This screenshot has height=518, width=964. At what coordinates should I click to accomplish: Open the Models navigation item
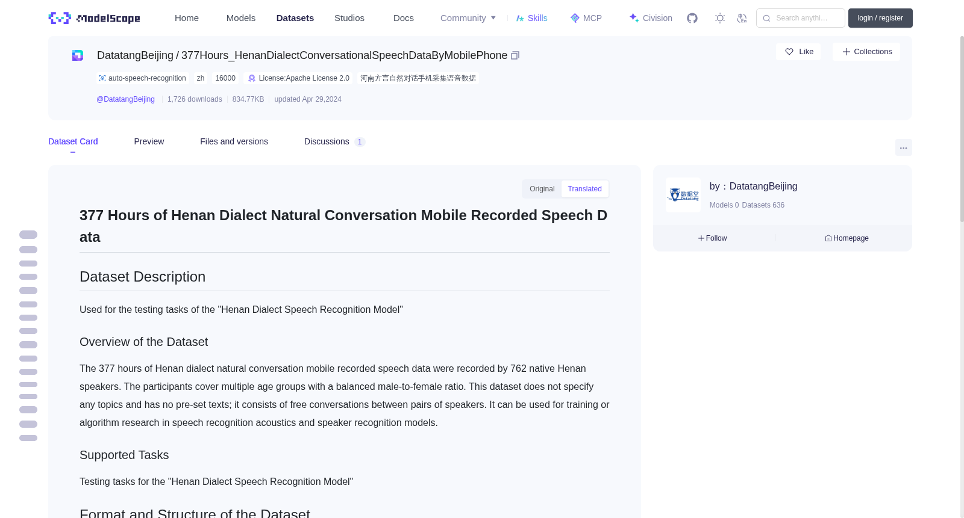pos(241,18)
